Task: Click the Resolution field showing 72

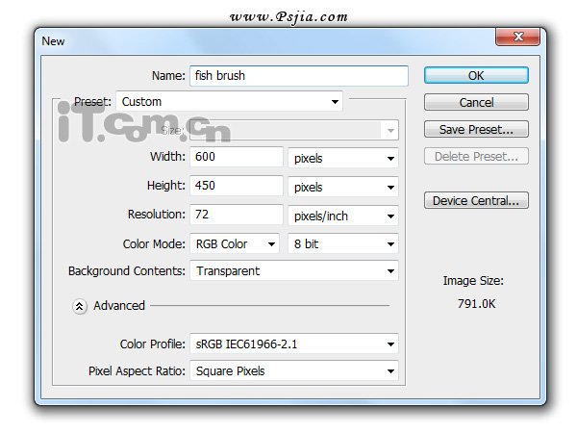Action: (237, 215)
